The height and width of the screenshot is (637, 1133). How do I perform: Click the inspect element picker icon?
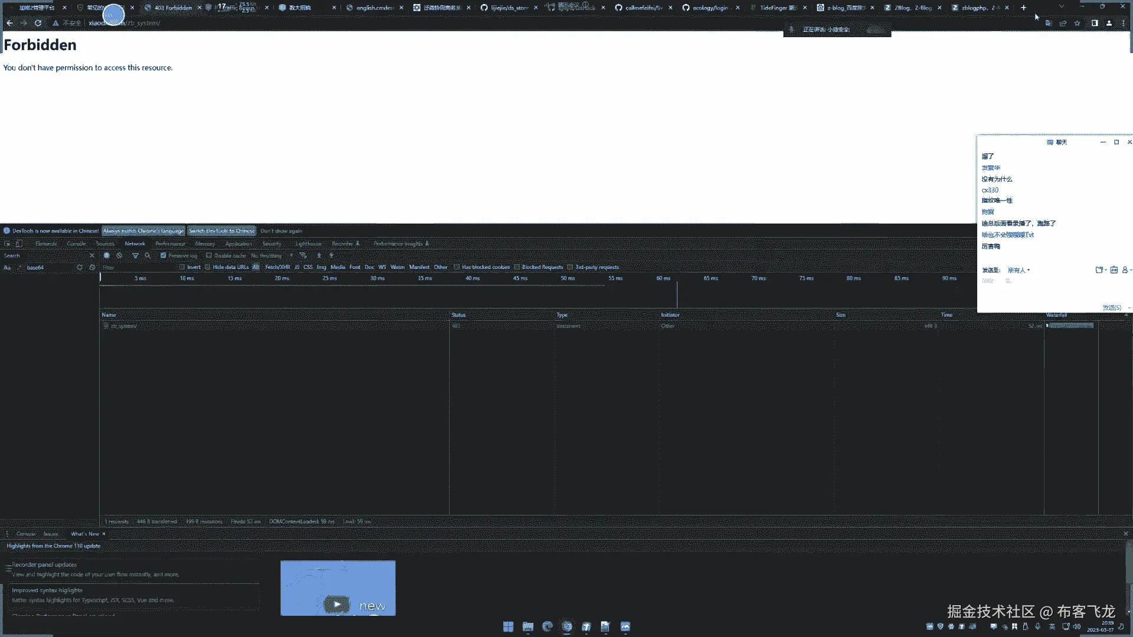pos(7,244)
